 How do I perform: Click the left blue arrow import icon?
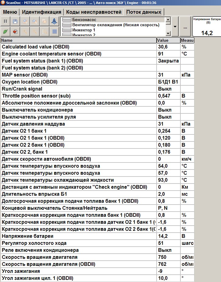(x=25, y=21)
